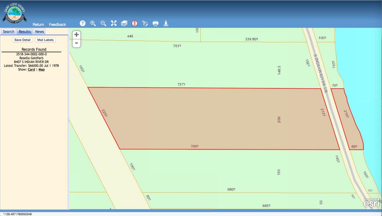Screen dimensions: 382x216
Task: Open the Card link for parcel
Action: pyautogui.click(x=31, y=69)
